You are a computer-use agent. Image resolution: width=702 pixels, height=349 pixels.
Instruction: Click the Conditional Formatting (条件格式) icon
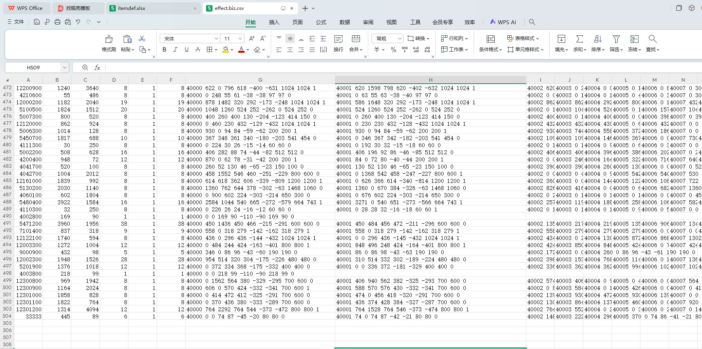click(490, 39)
